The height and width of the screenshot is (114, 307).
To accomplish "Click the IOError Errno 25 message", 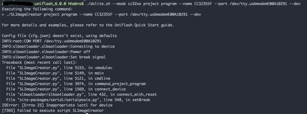I will [x=57, y=105].
